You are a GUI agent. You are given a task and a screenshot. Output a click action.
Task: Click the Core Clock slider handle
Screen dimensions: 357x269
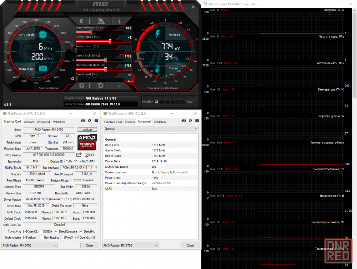pos(106,60)
